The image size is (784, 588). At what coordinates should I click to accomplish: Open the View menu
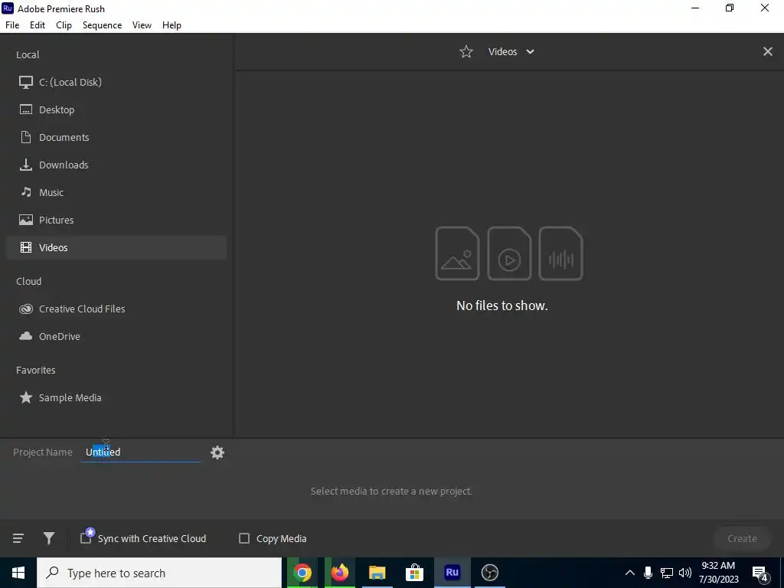tap(142, 25)
